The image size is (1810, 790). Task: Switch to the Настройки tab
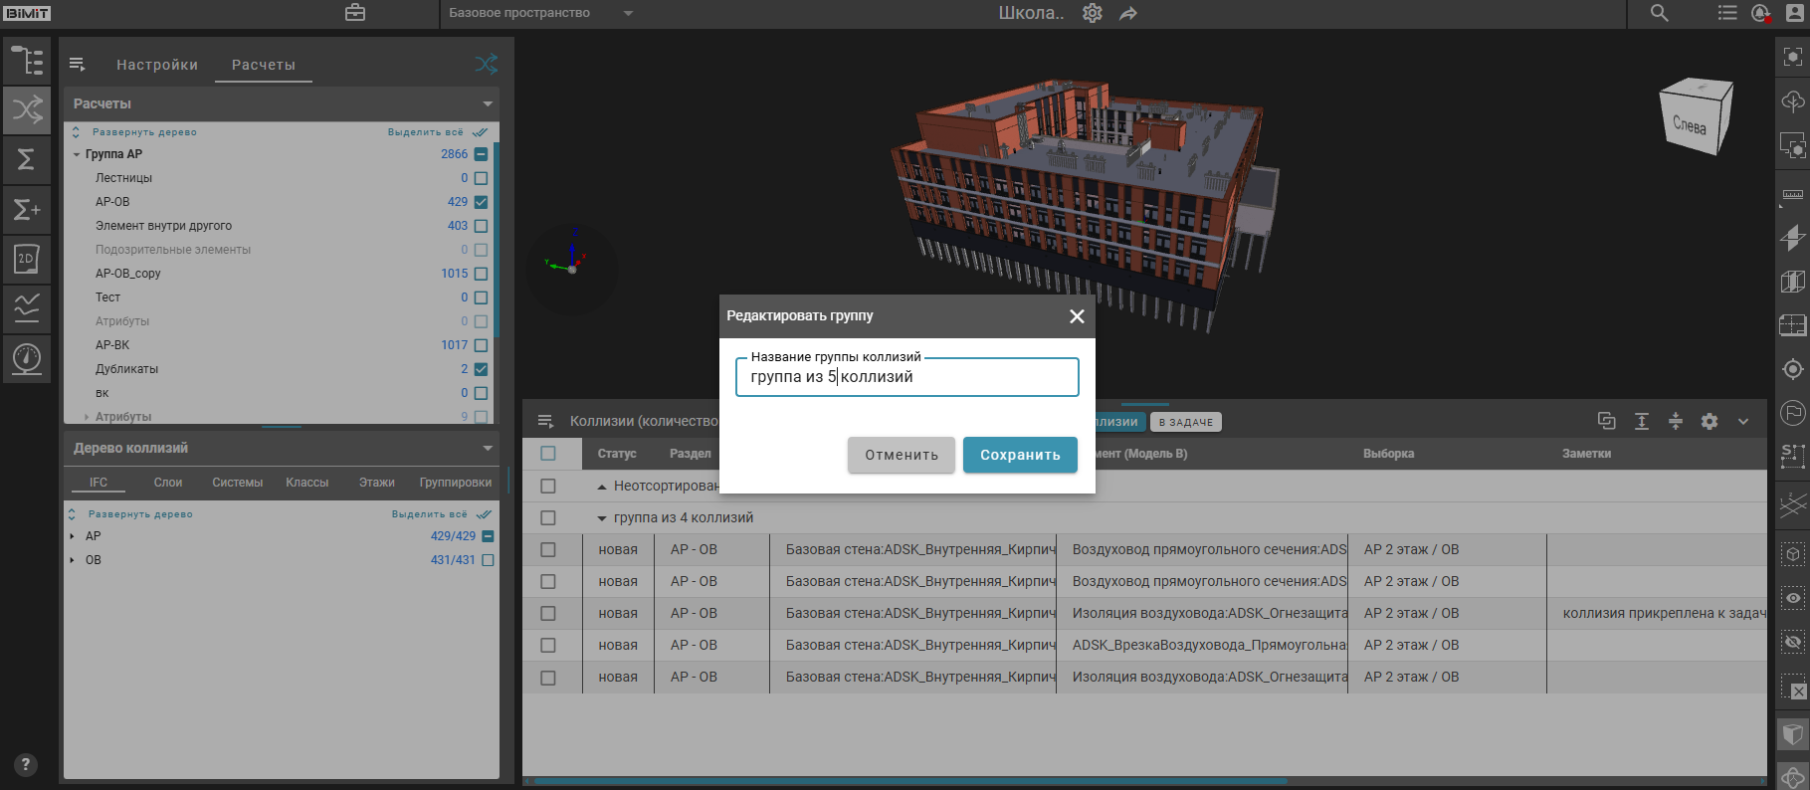(157, 65)
